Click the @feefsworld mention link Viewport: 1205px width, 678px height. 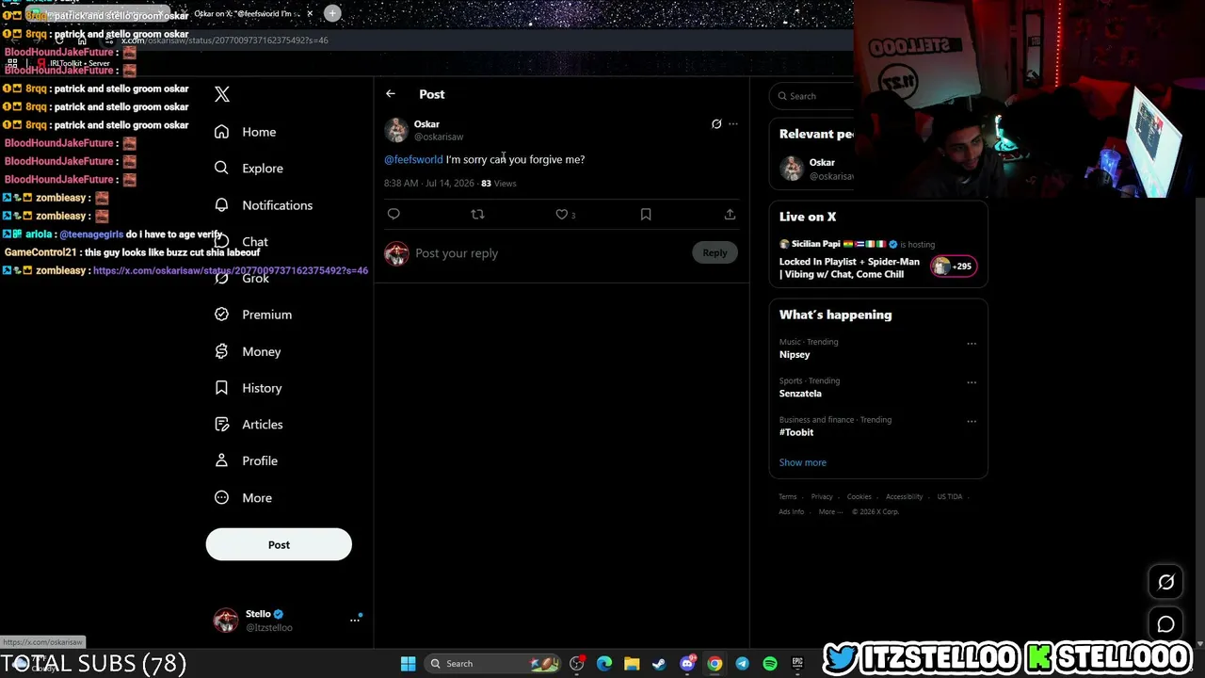tap(413, 160)
